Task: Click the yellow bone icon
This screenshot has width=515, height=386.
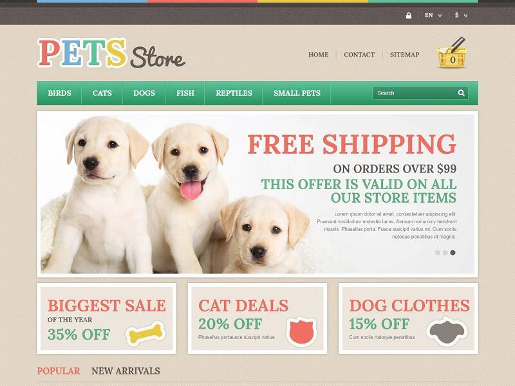Action: [x=145, y=334]
